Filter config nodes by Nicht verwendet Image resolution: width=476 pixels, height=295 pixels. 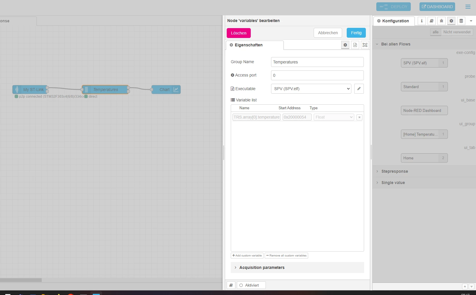[457, 32]
